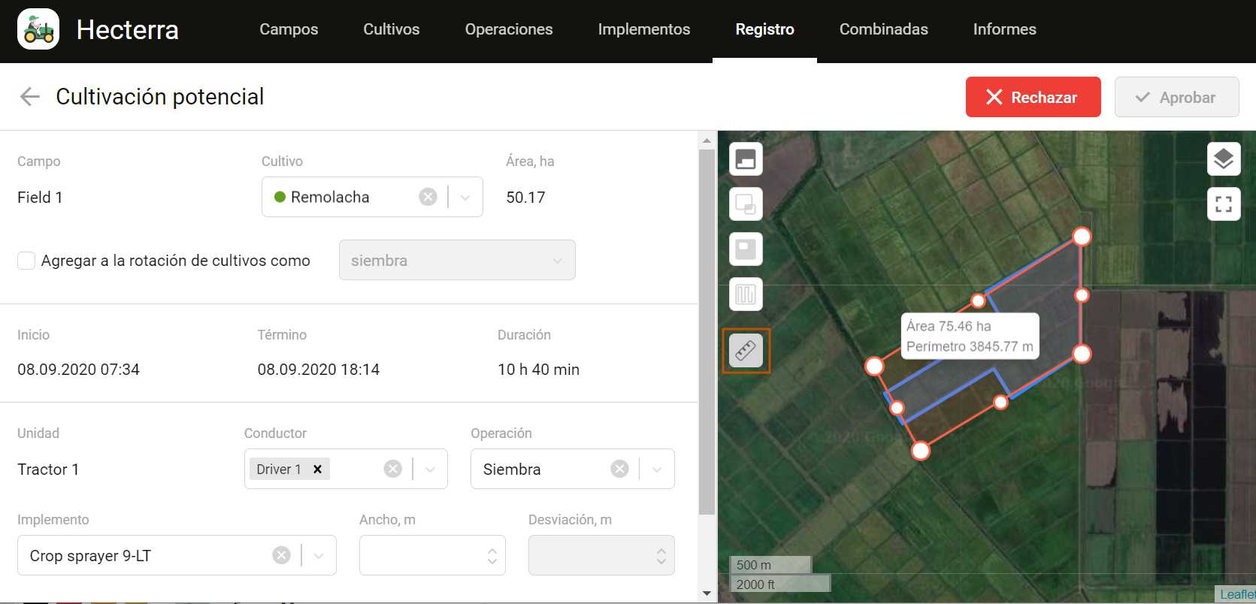
Task: Expand the Cultivo dropdown
Action: tap(465, 197)
